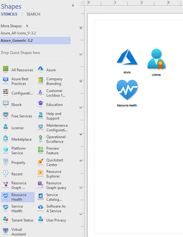Collapse the Shapes pane with arrow
183x237 pixels.
73,6
